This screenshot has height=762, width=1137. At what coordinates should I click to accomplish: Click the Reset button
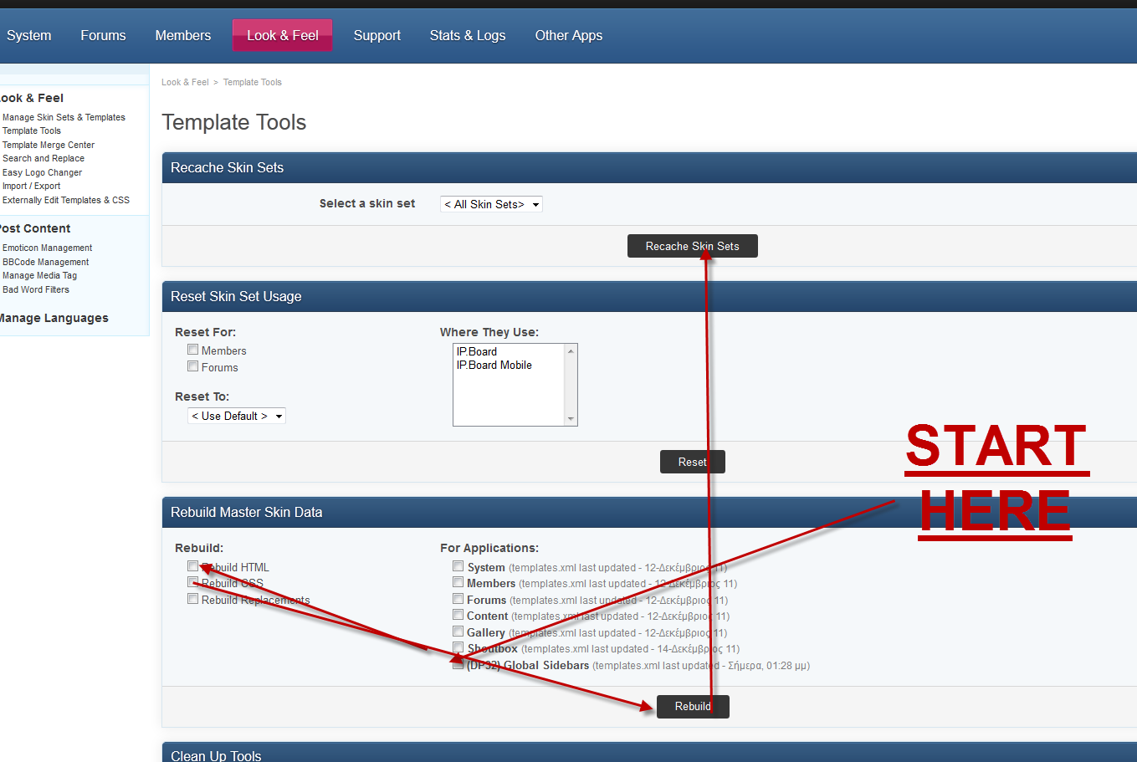(x=692, y=462)
